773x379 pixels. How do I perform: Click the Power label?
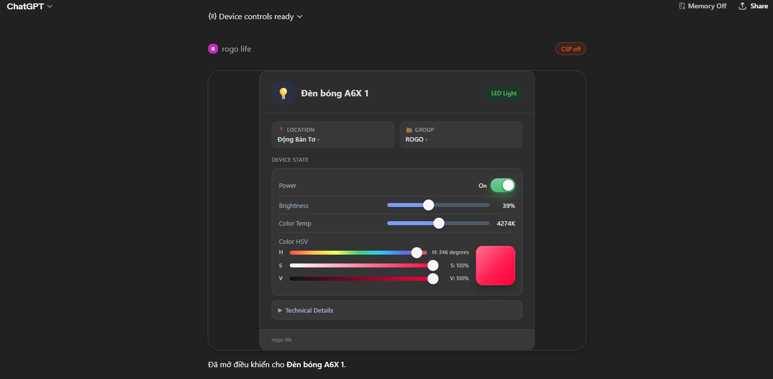point(287,186)
